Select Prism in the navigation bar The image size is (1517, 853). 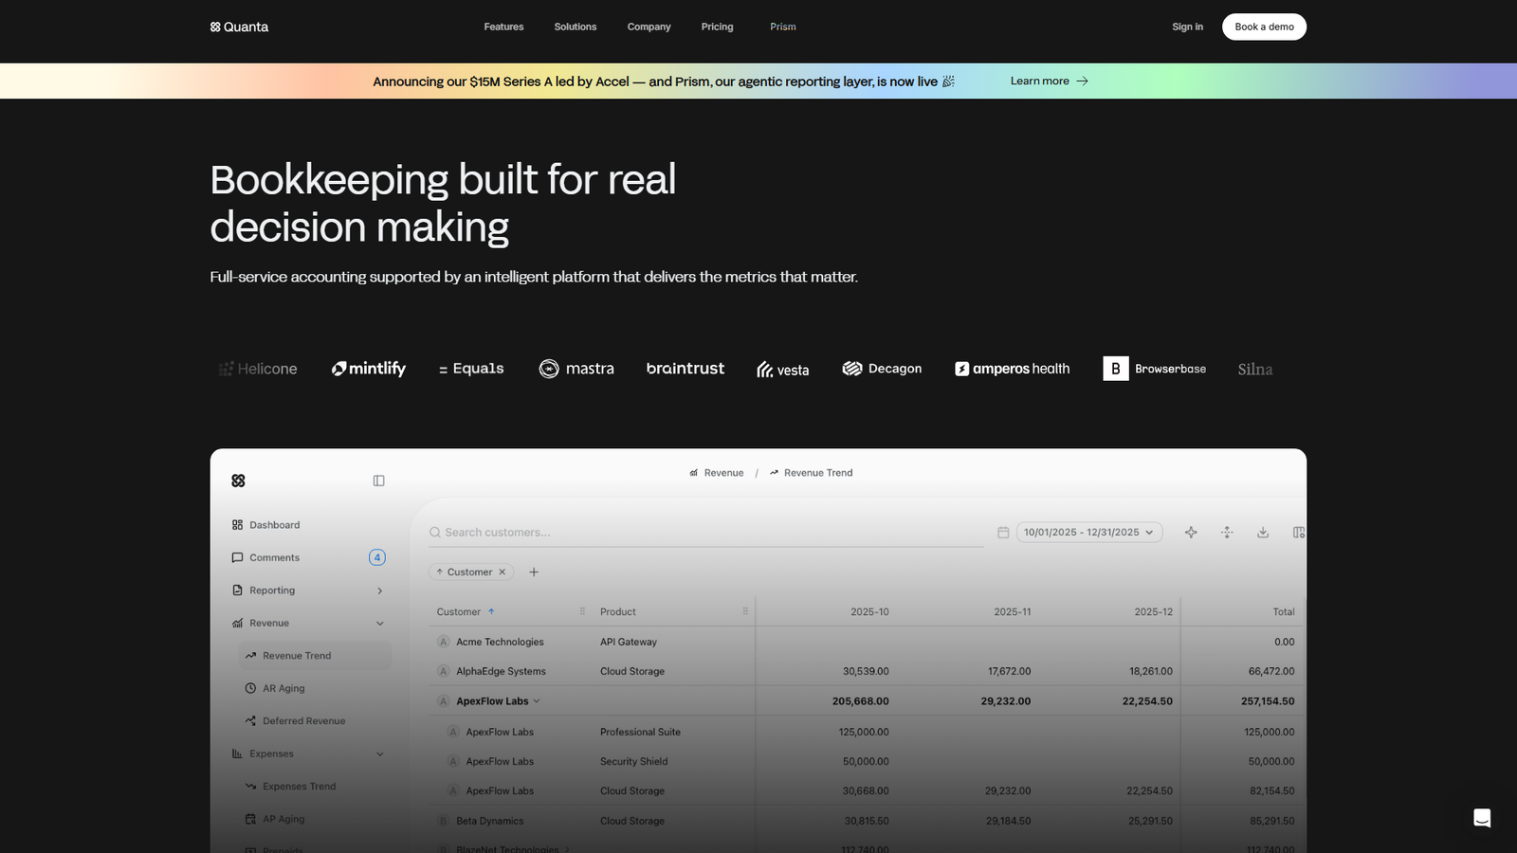tap(782, 27)
